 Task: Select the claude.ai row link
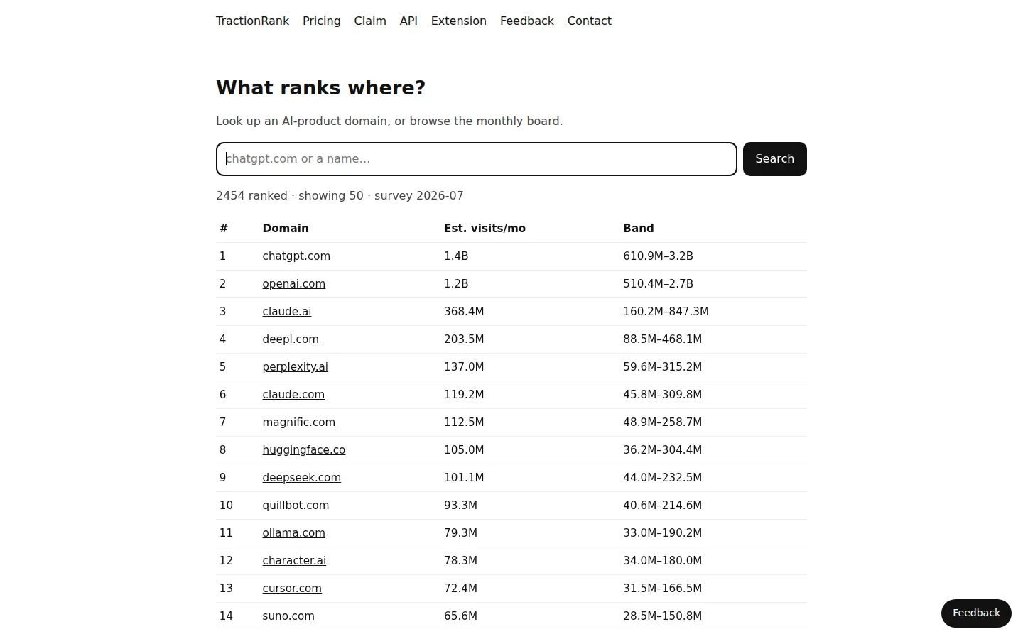286,312
